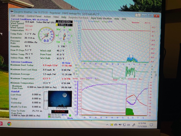Click the moon phase webcam image
The image size is (181, 136).
60,99
